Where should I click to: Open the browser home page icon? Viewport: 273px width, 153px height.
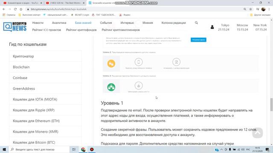pyautogui.click(x=21, y=9)
